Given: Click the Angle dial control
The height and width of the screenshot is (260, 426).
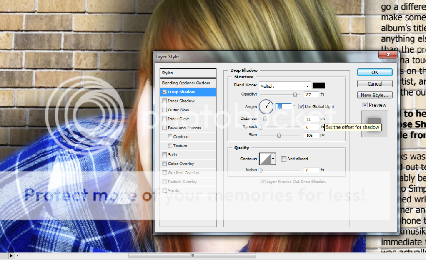Looking at the screenshot, I should point(266,107).
